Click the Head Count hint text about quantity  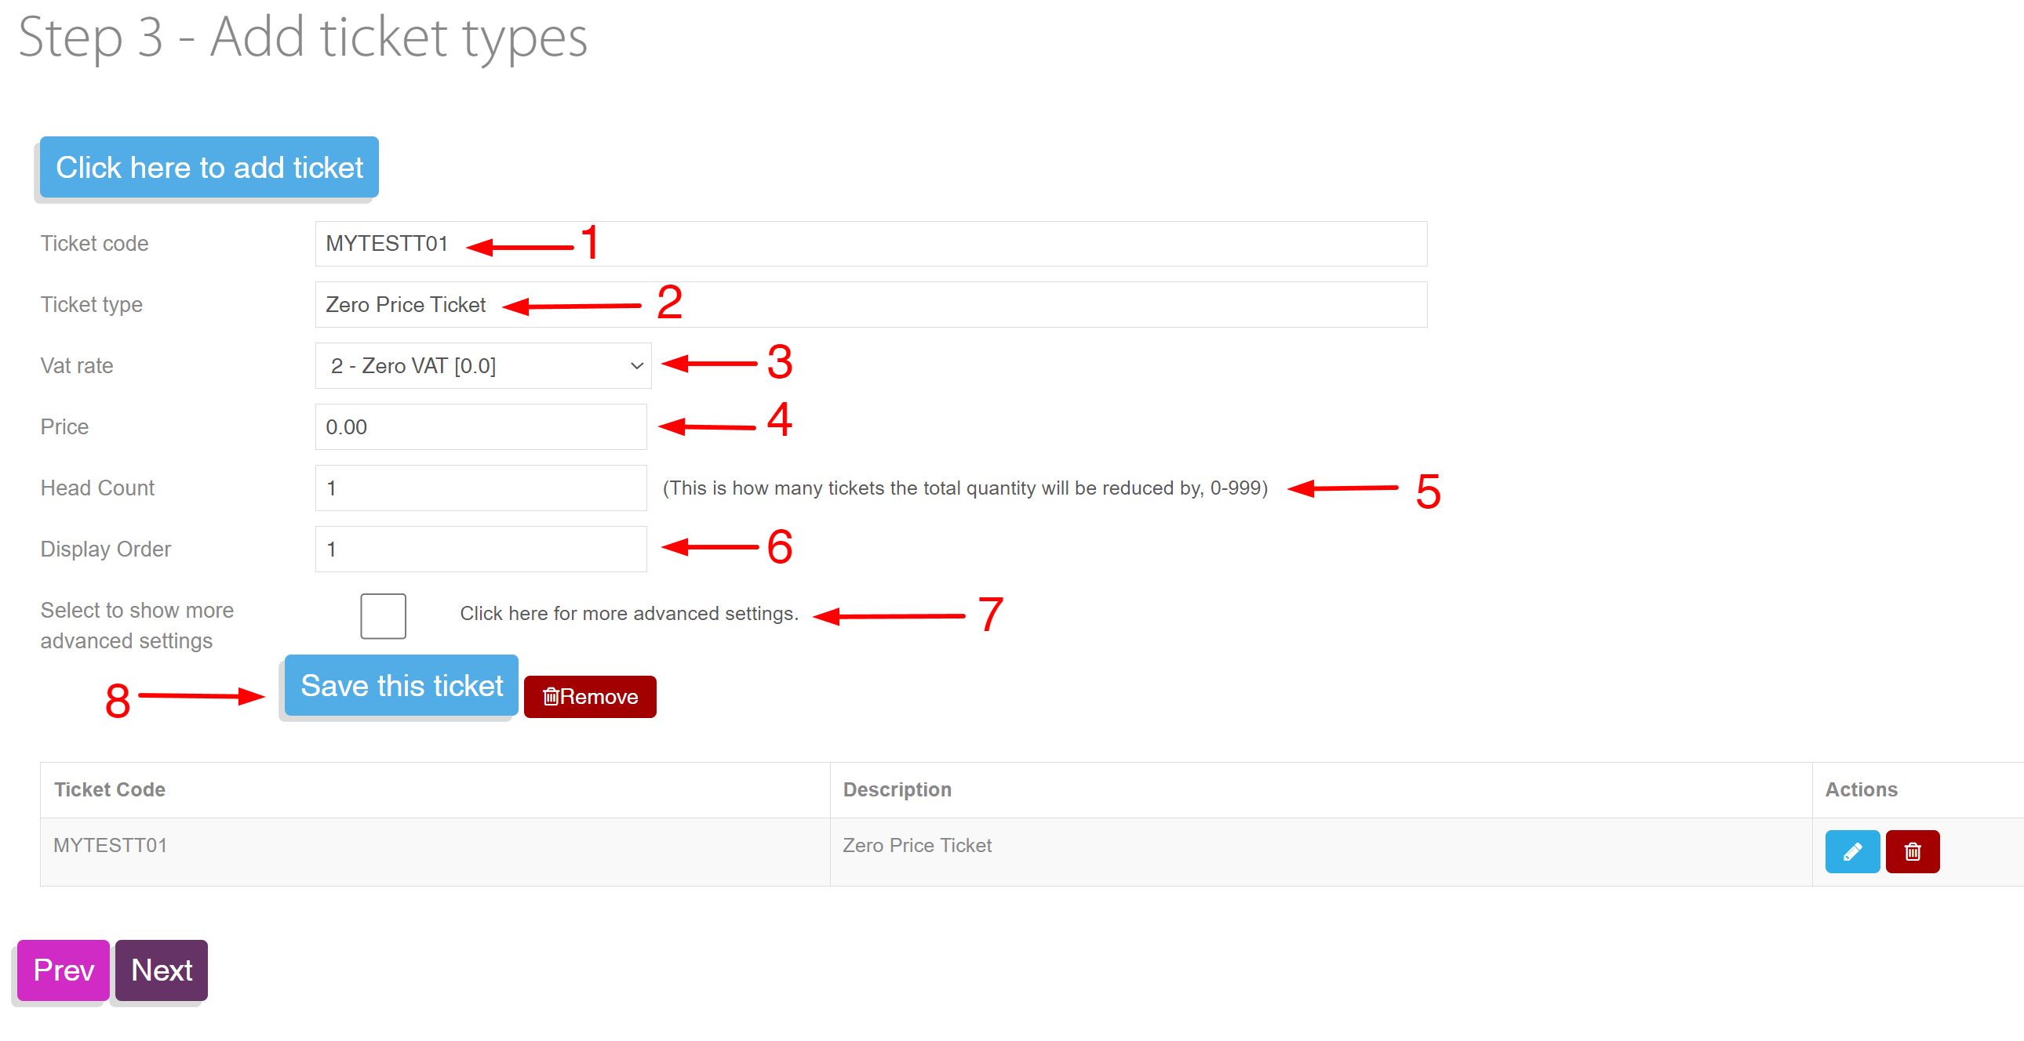tap(965, 488)
